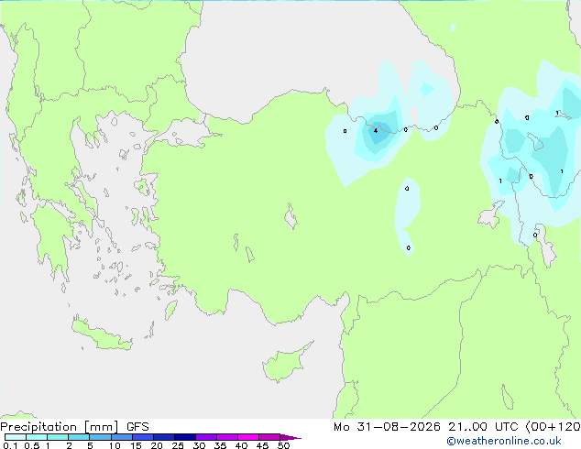The image size is (581, 449).
Task: Select the 0.5–1 mm legend swatch
Action: 37,437
